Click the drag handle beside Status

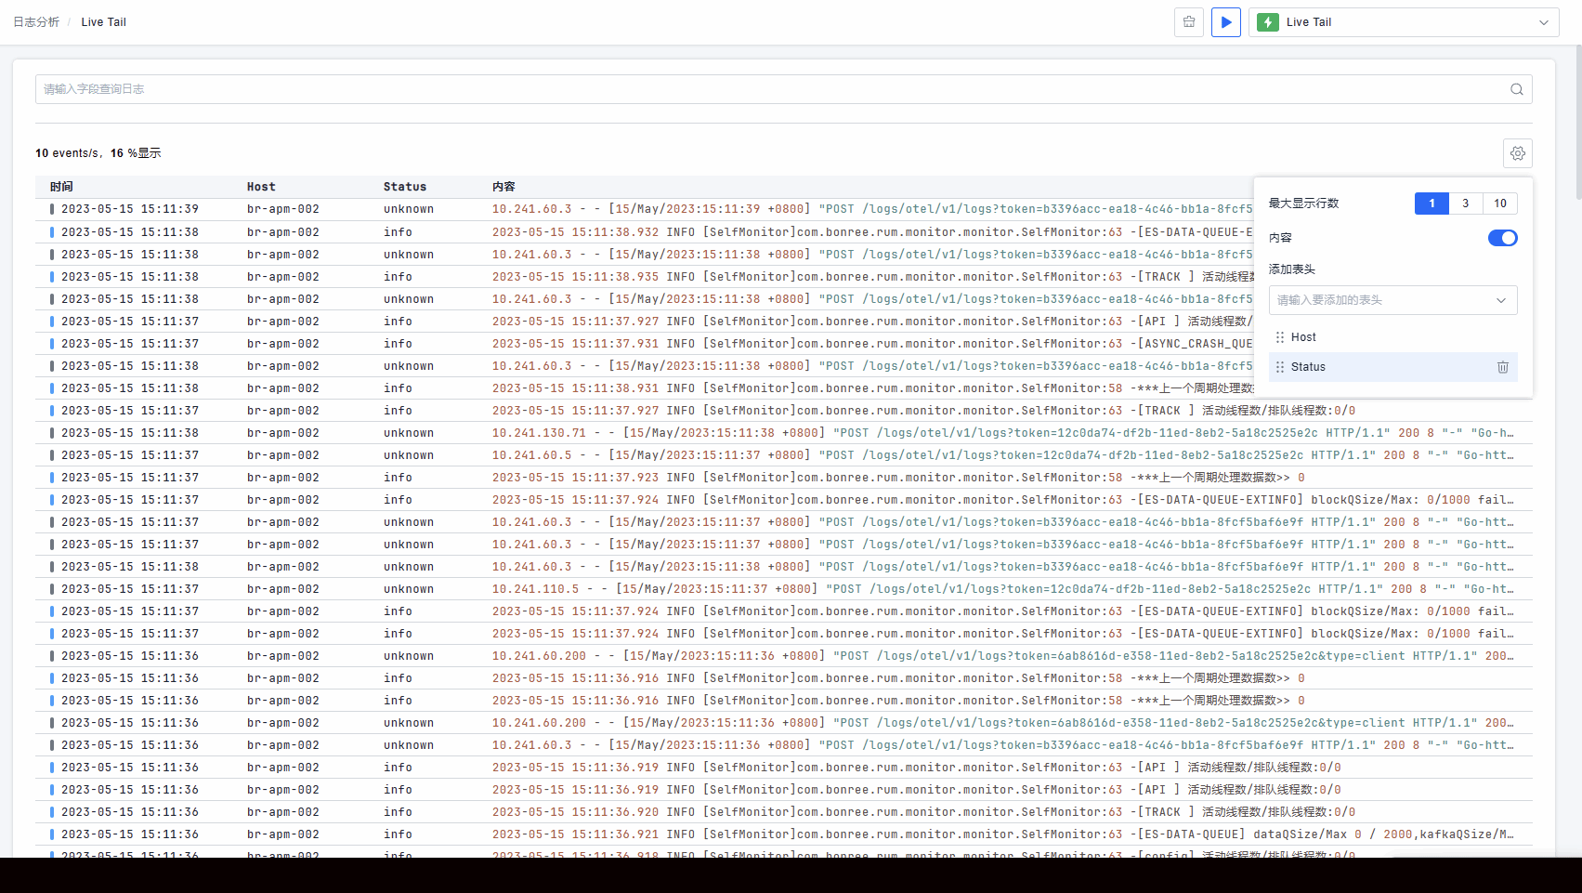pyautogui.click(x=1280, y=367)
